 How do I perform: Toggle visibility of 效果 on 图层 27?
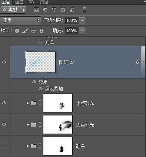coord(34,82)
